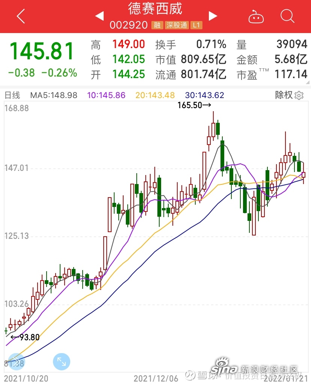This screenshot has height=385, width=311.
Task: Tap the PE TTM value 117.14
Action: 291,74
